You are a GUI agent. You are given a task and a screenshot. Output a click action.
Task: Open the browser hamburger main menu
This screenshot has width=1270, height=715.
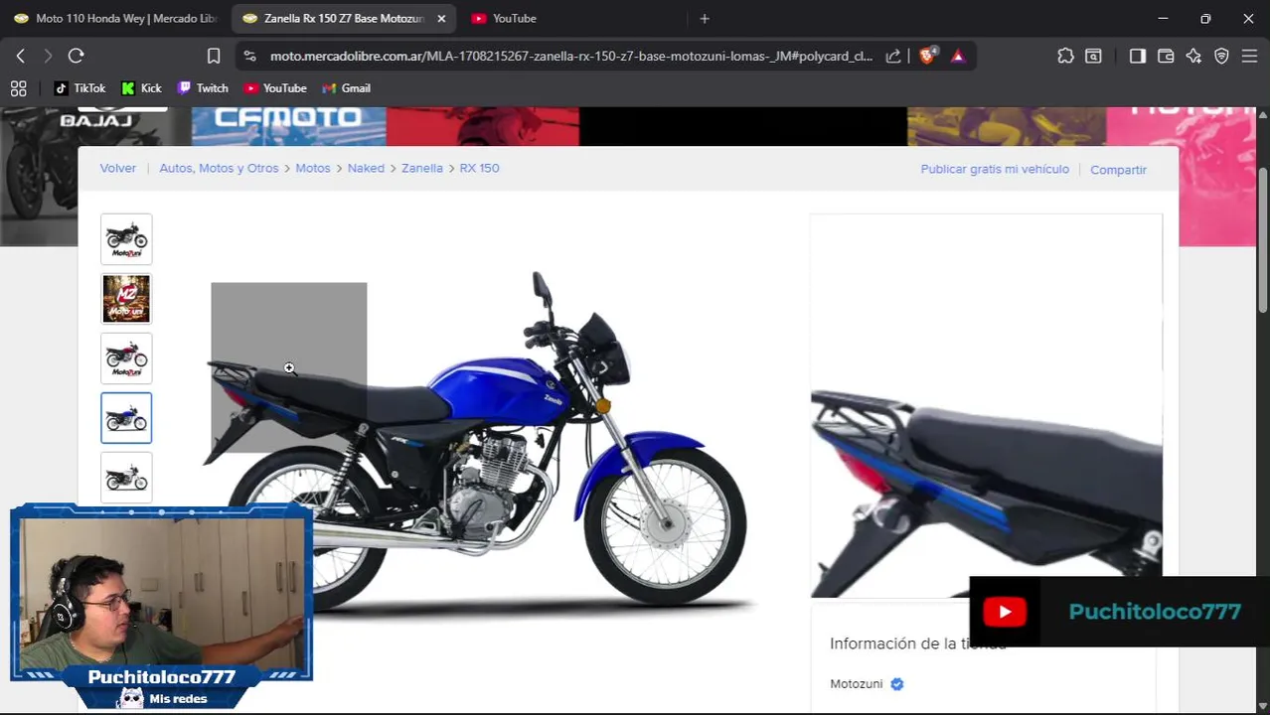pyautogui.click(x=1249, y=57)
